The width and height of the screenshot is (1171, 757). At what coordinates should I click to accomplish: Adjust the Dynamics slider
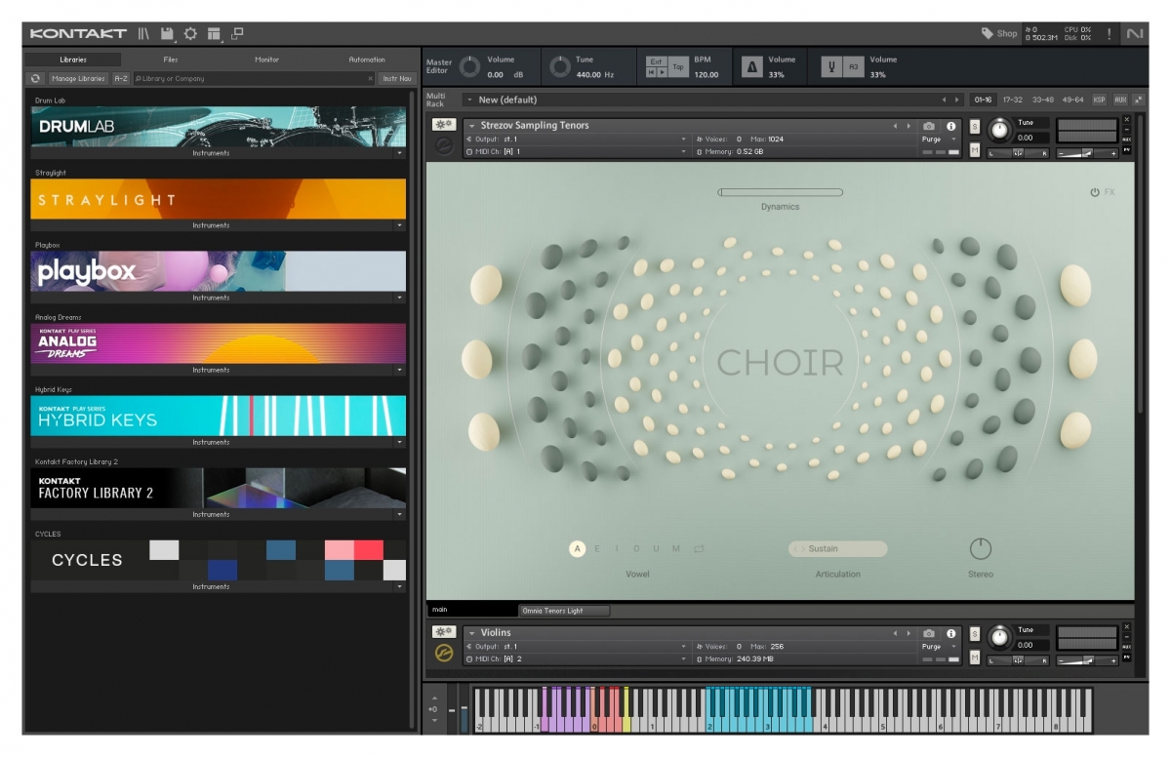[780, 192]
